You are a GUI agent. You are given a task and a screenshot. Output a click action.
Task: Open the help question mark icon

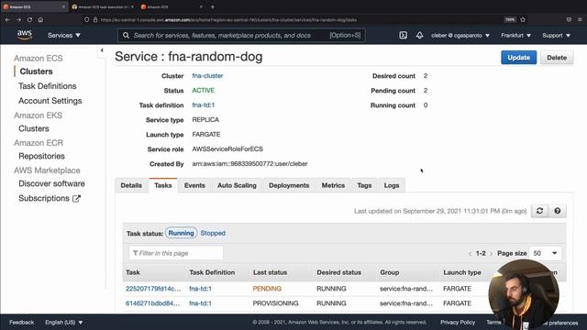pyautogui.click(x=558, y=211)
